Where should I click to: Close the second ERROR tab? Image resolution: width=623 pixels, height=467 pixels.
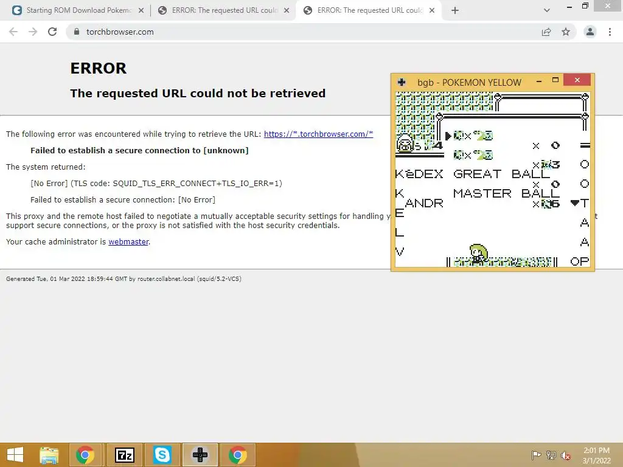[287, 11]
